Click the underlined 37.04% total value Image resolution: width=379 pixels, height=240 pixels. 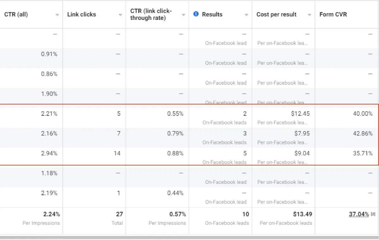pos(359,214)
